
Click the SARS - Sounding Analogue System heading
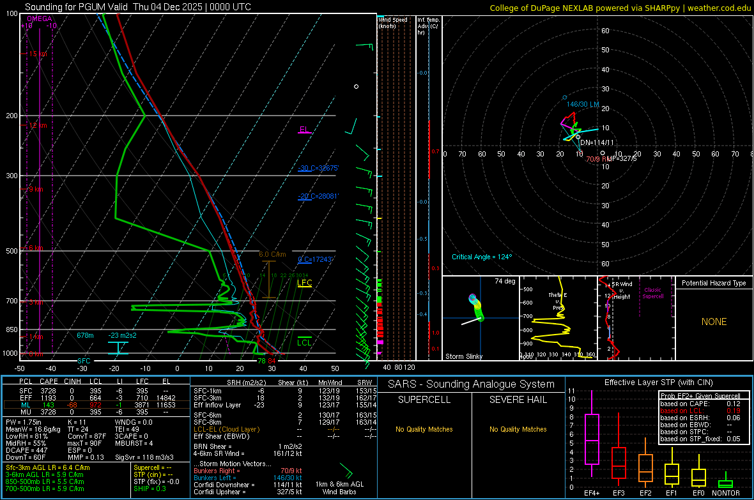(x=471, y=384)
